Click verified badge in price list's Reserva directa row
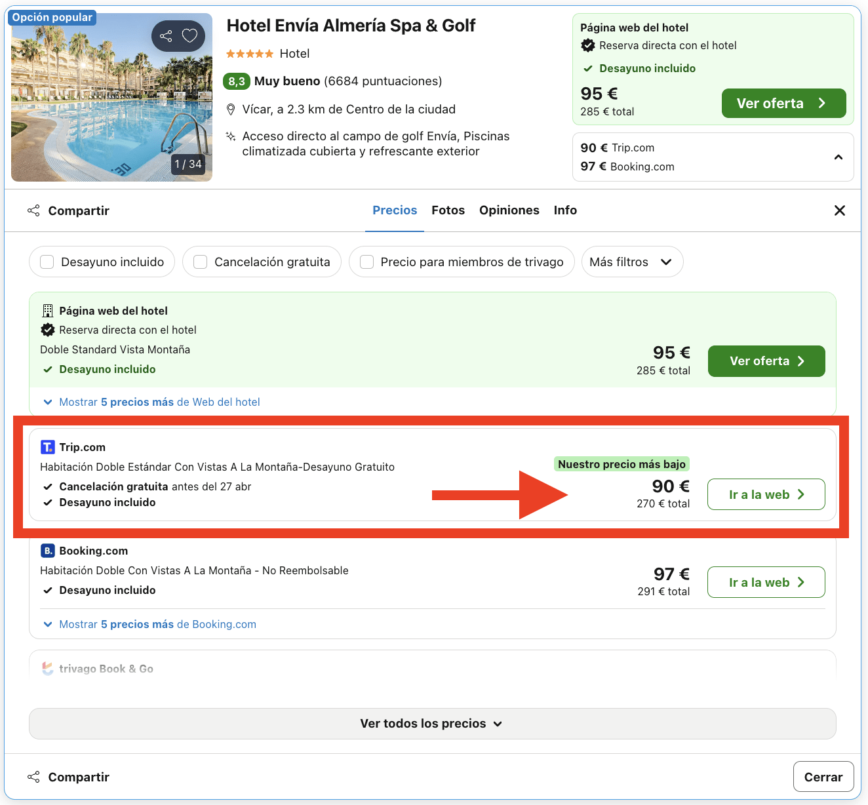The width and height of the screenshot is (868, 805). 48,330
